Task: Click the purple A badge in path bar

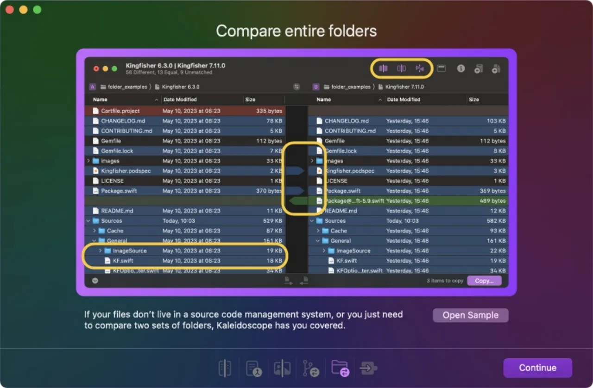Action: [x=93, y=87]
